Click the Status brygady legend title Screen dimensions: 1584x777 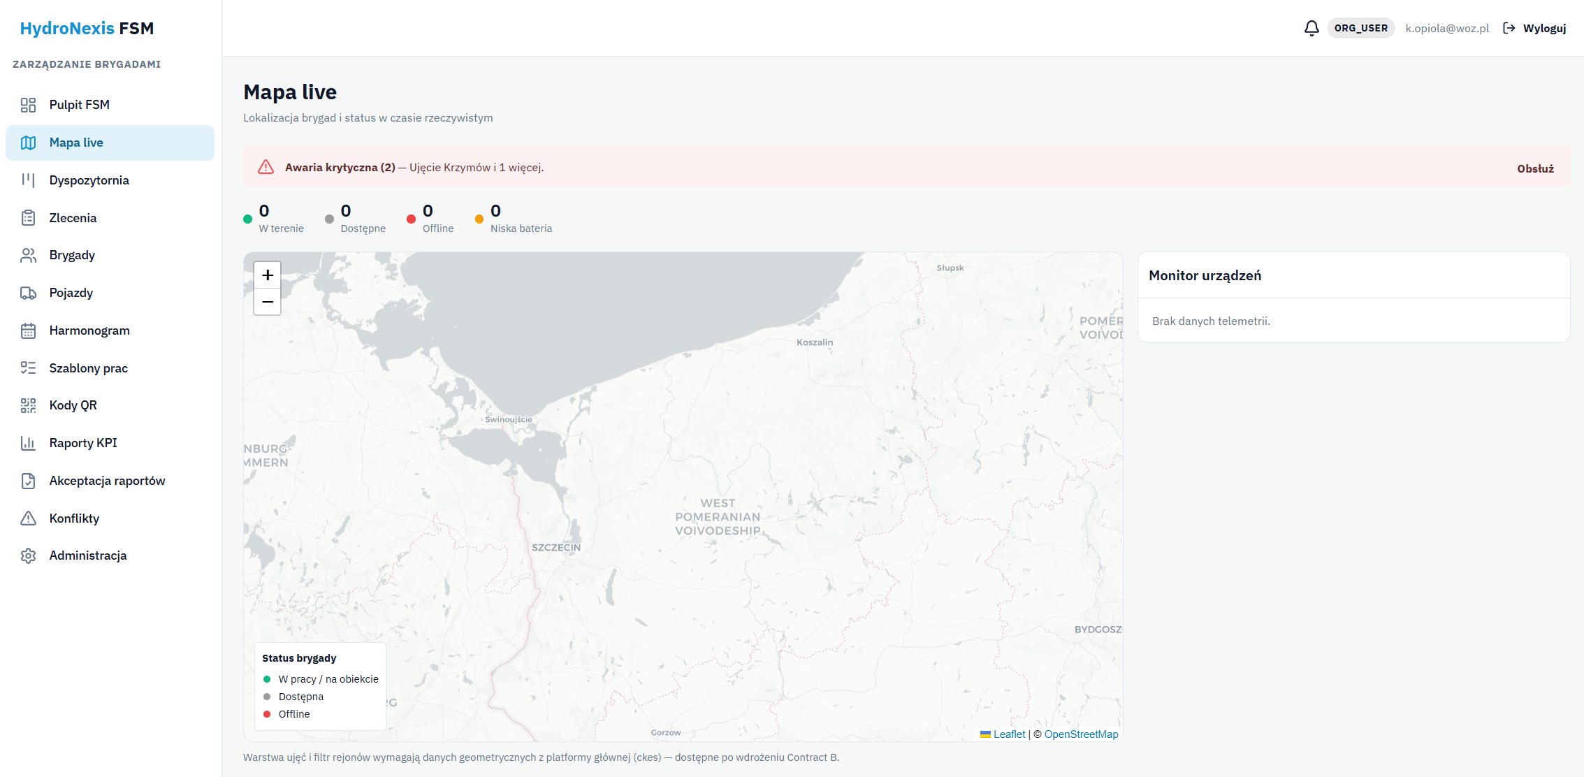(299, 658)
